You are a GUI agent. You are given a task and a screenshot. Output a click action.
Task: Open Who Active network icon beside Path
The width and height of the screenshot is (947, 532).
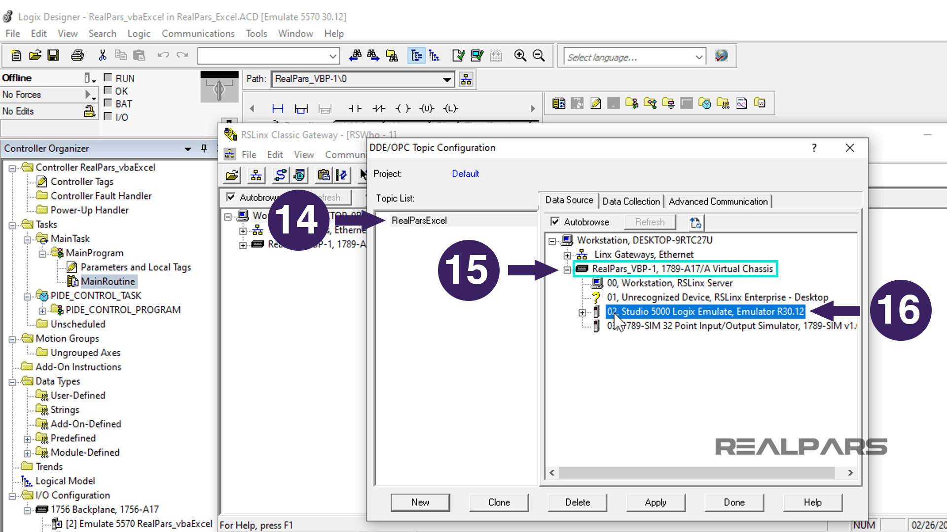(x=466, y=79)
